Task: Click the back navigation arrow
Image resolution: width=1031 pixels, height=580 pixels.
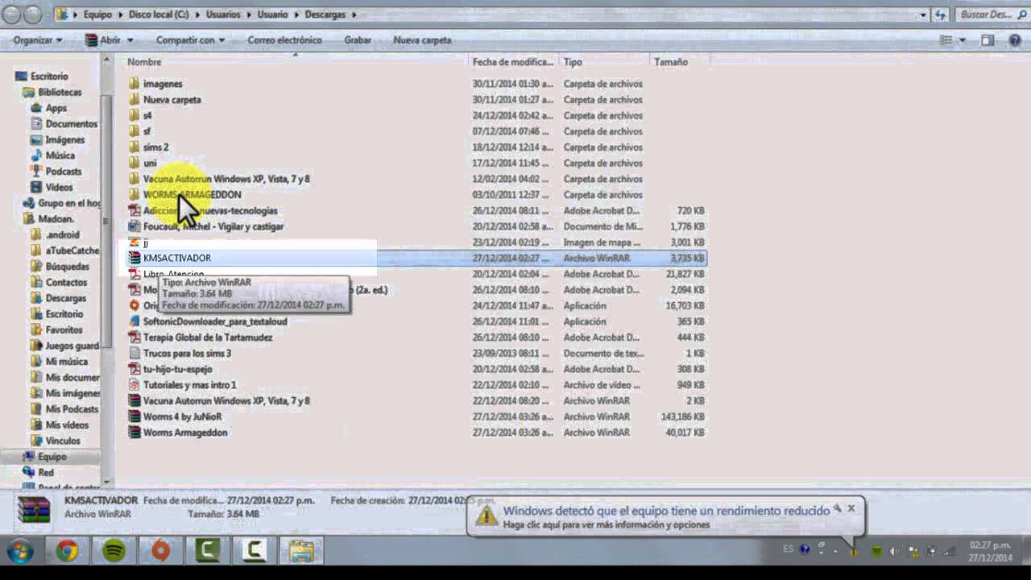Action: pos(11,14)
